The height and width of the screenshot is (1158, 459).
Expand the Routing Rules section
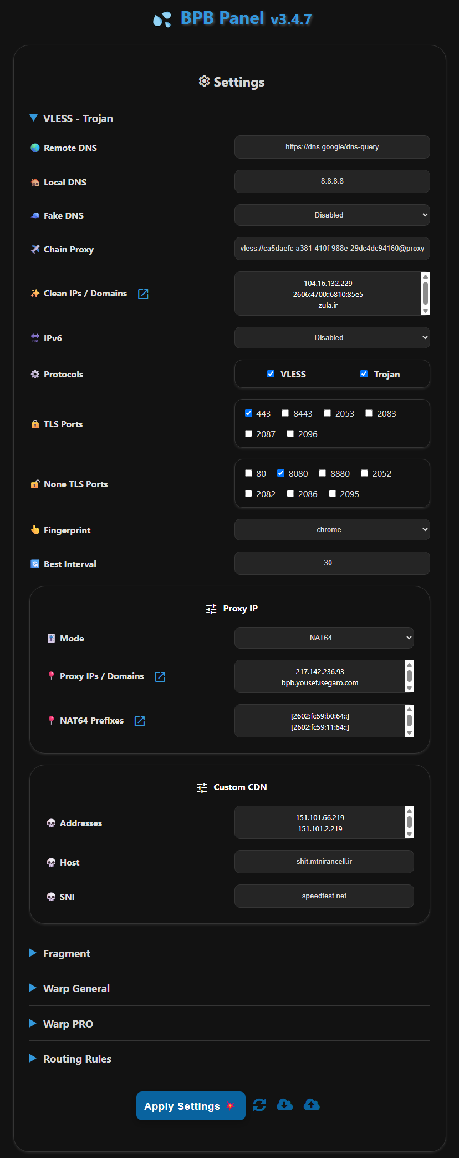point(77,1059)
